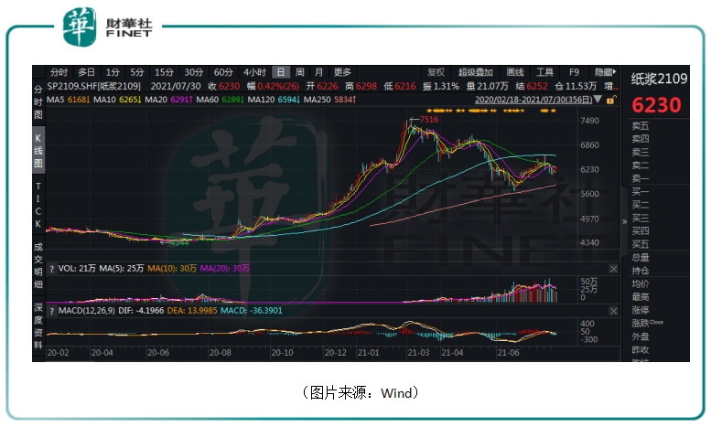Viewport: 711px width, 427px height.
Task: Switch to the 日 daily period tab
Action: pos(281,71)
